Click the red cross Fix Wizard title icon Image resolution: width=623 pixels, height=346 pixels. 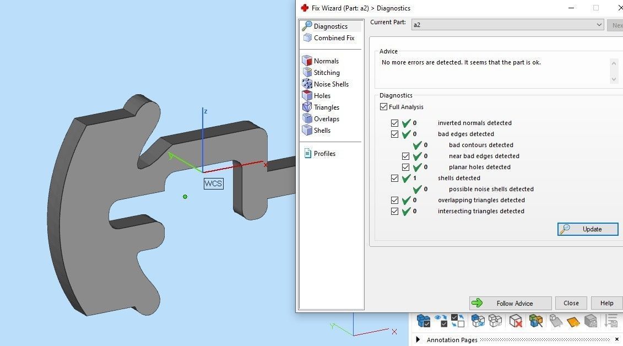(x=305, y=8)
